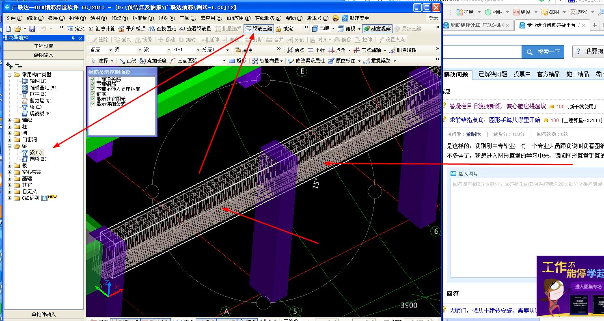
Task: Click 新建变更 new change icon
Action: (x=356, y=18)
